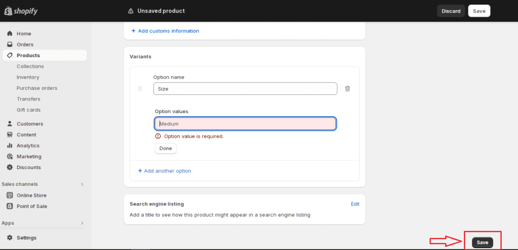This screenshot has height=250, width=518.
Task: Click the Point of Sale icon
Action: coord(10,206)
